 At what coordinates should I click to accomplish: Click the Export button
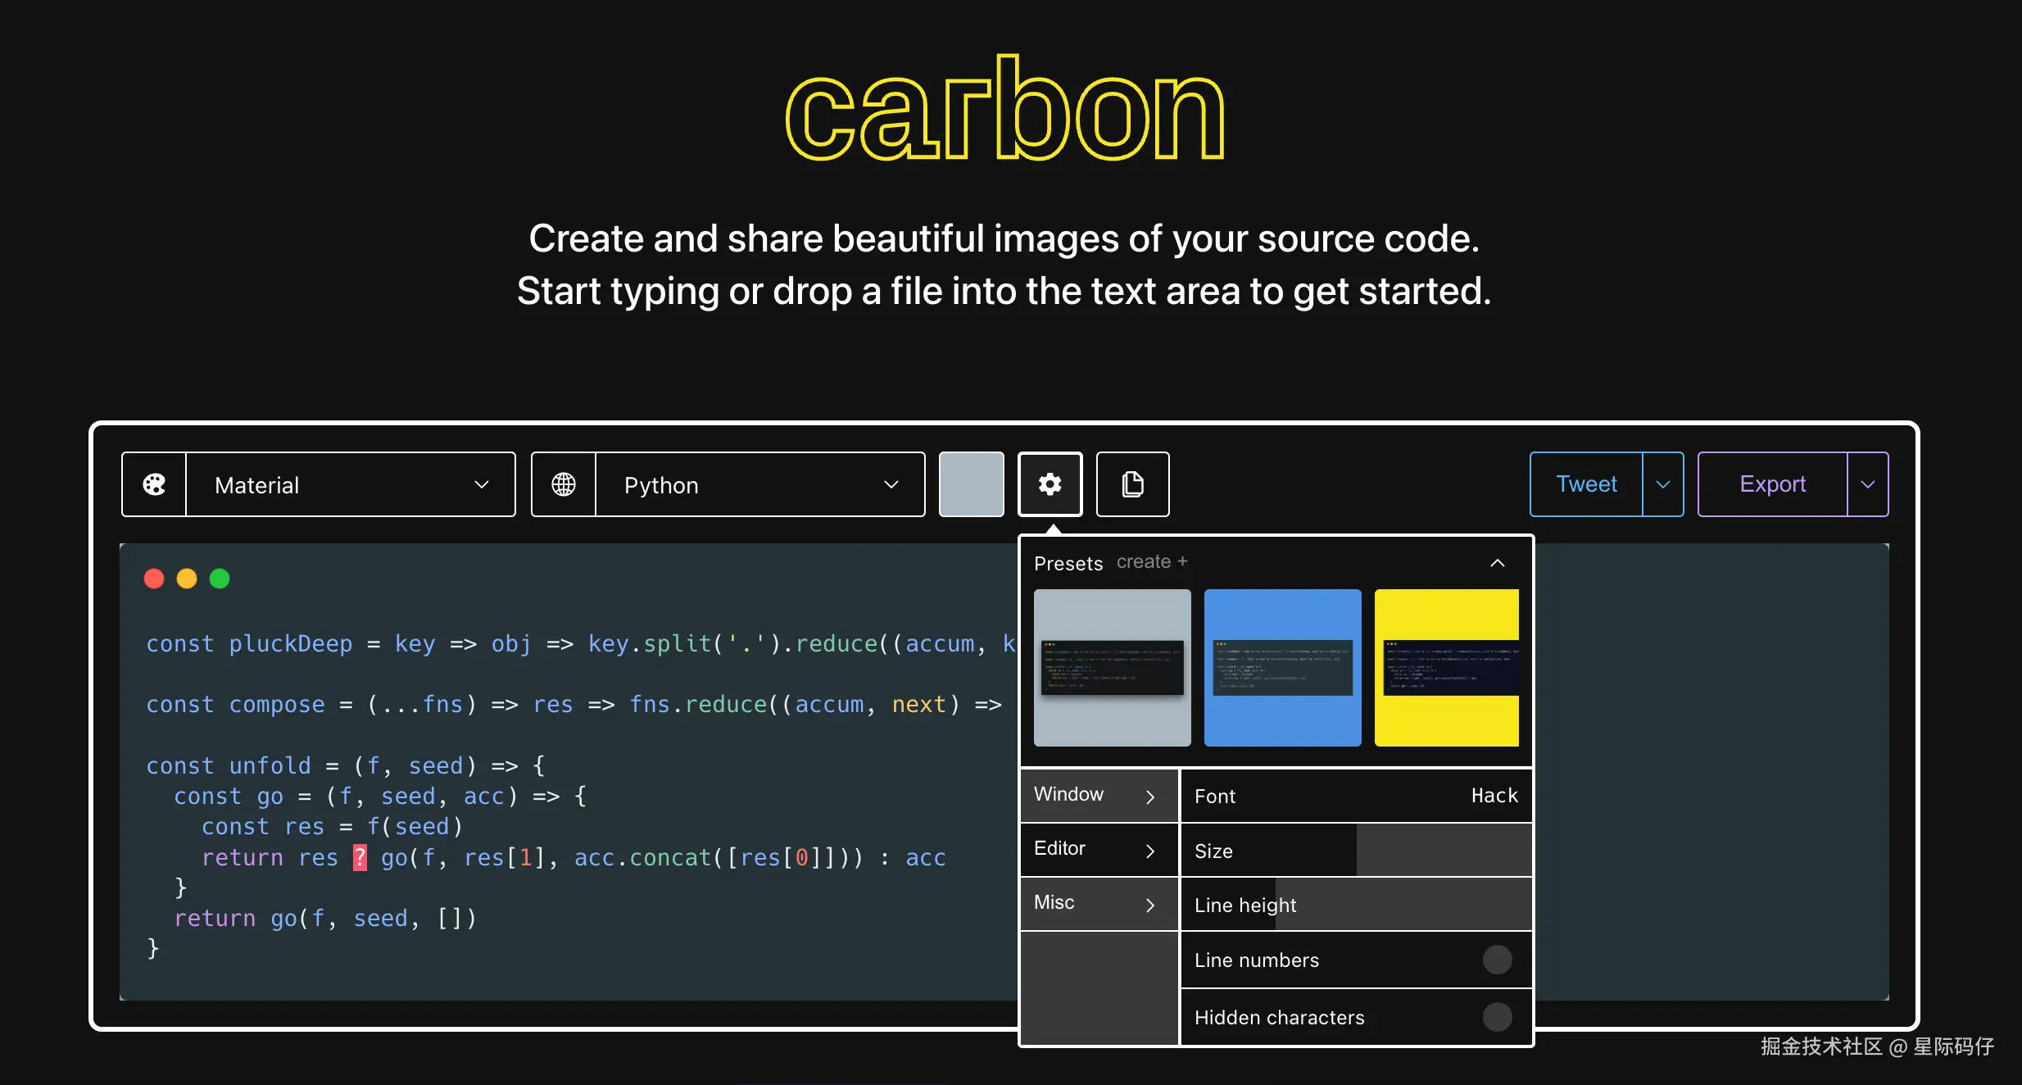point(1772,484)
